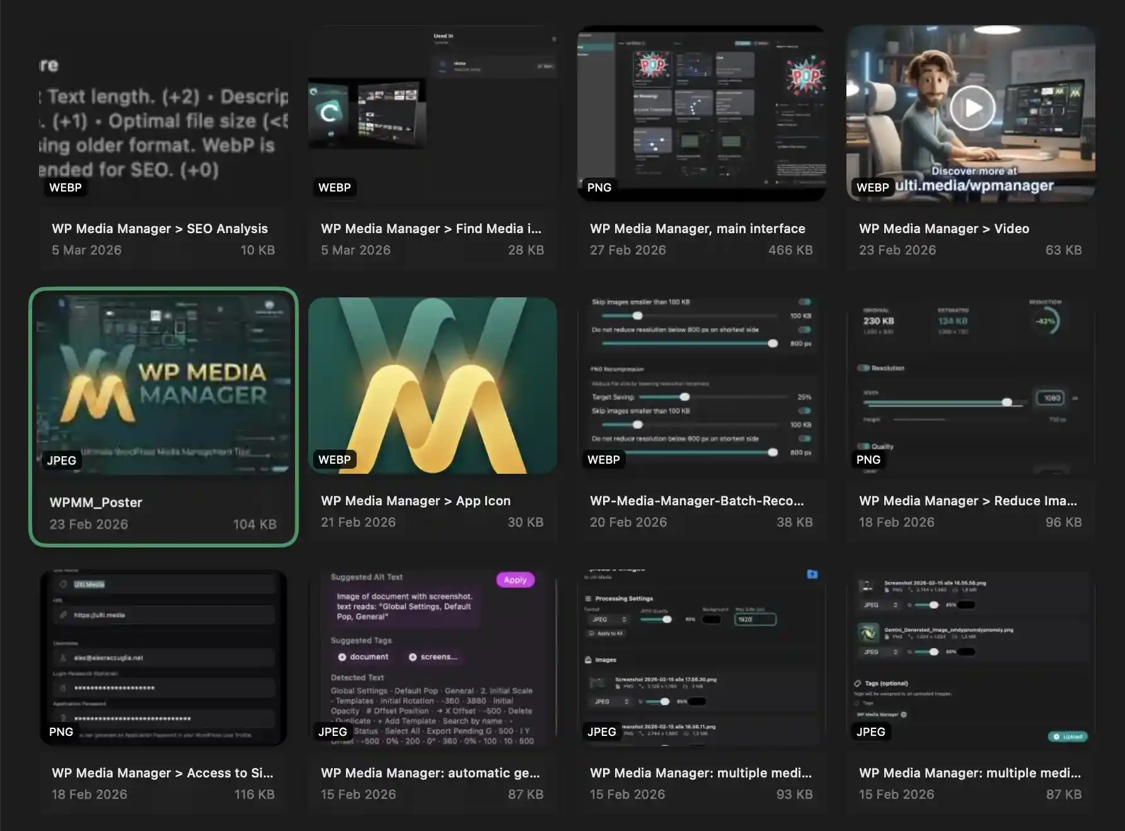Screen dimensions: 1125x831
Task: Click the title 'WP-Media-Manager-Batch-Reco...'
Action: [x=697, y=501]
